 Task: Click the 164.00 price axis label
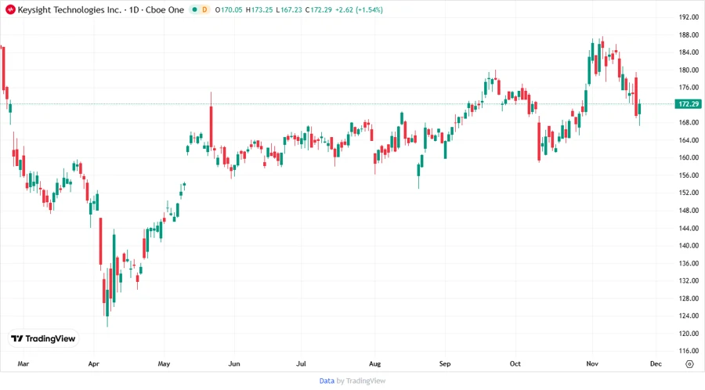(x=689, y=139)
